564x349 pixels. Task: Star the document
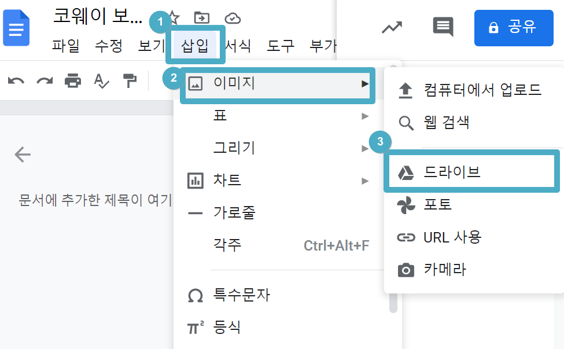click(174, 17)
